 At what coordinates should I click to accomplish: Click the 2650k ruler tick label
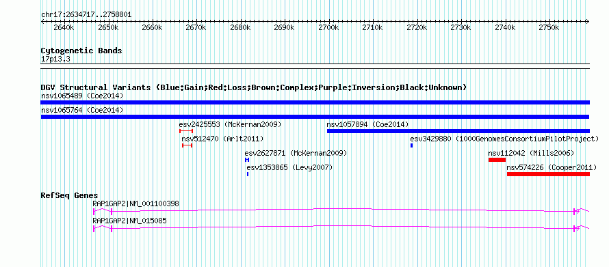click(x=108, y=28)
